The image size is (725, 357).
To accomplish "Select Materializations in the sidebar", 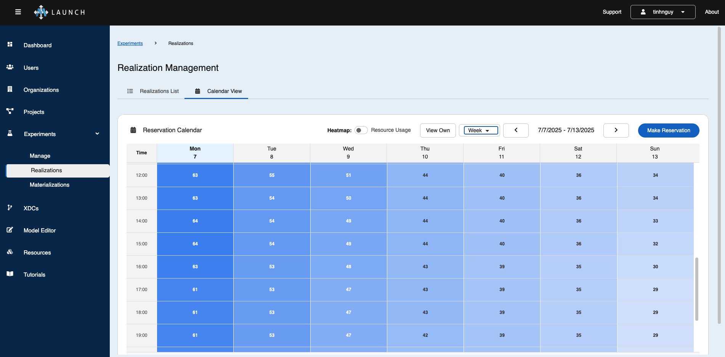I will (50, 185).
